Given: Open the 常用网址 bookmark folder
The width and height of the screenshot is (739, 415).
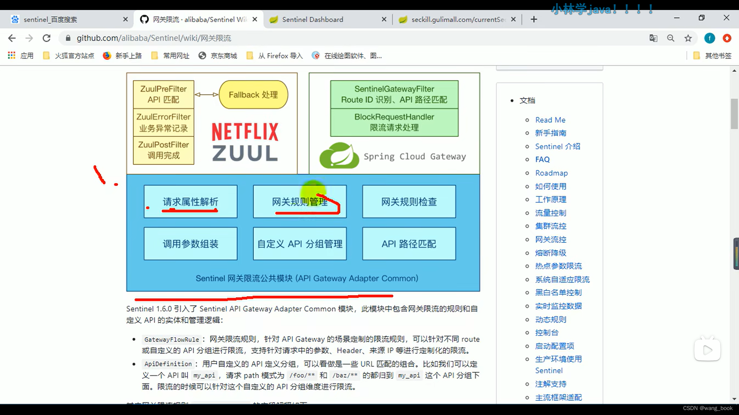Looking at the screenshot, I should pyautogui.click(x=170, y=55).
